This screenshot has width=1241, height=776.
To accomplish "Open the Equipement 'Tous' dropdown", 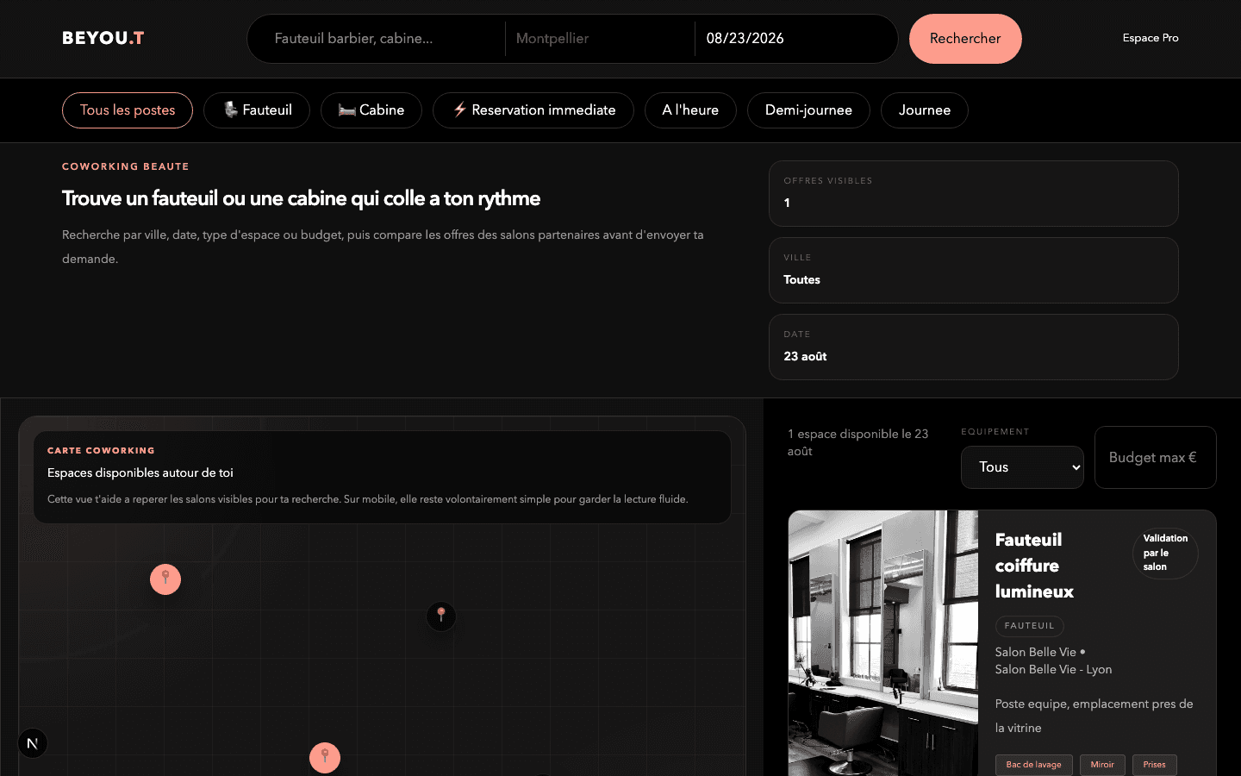I will coord(1022,467).
